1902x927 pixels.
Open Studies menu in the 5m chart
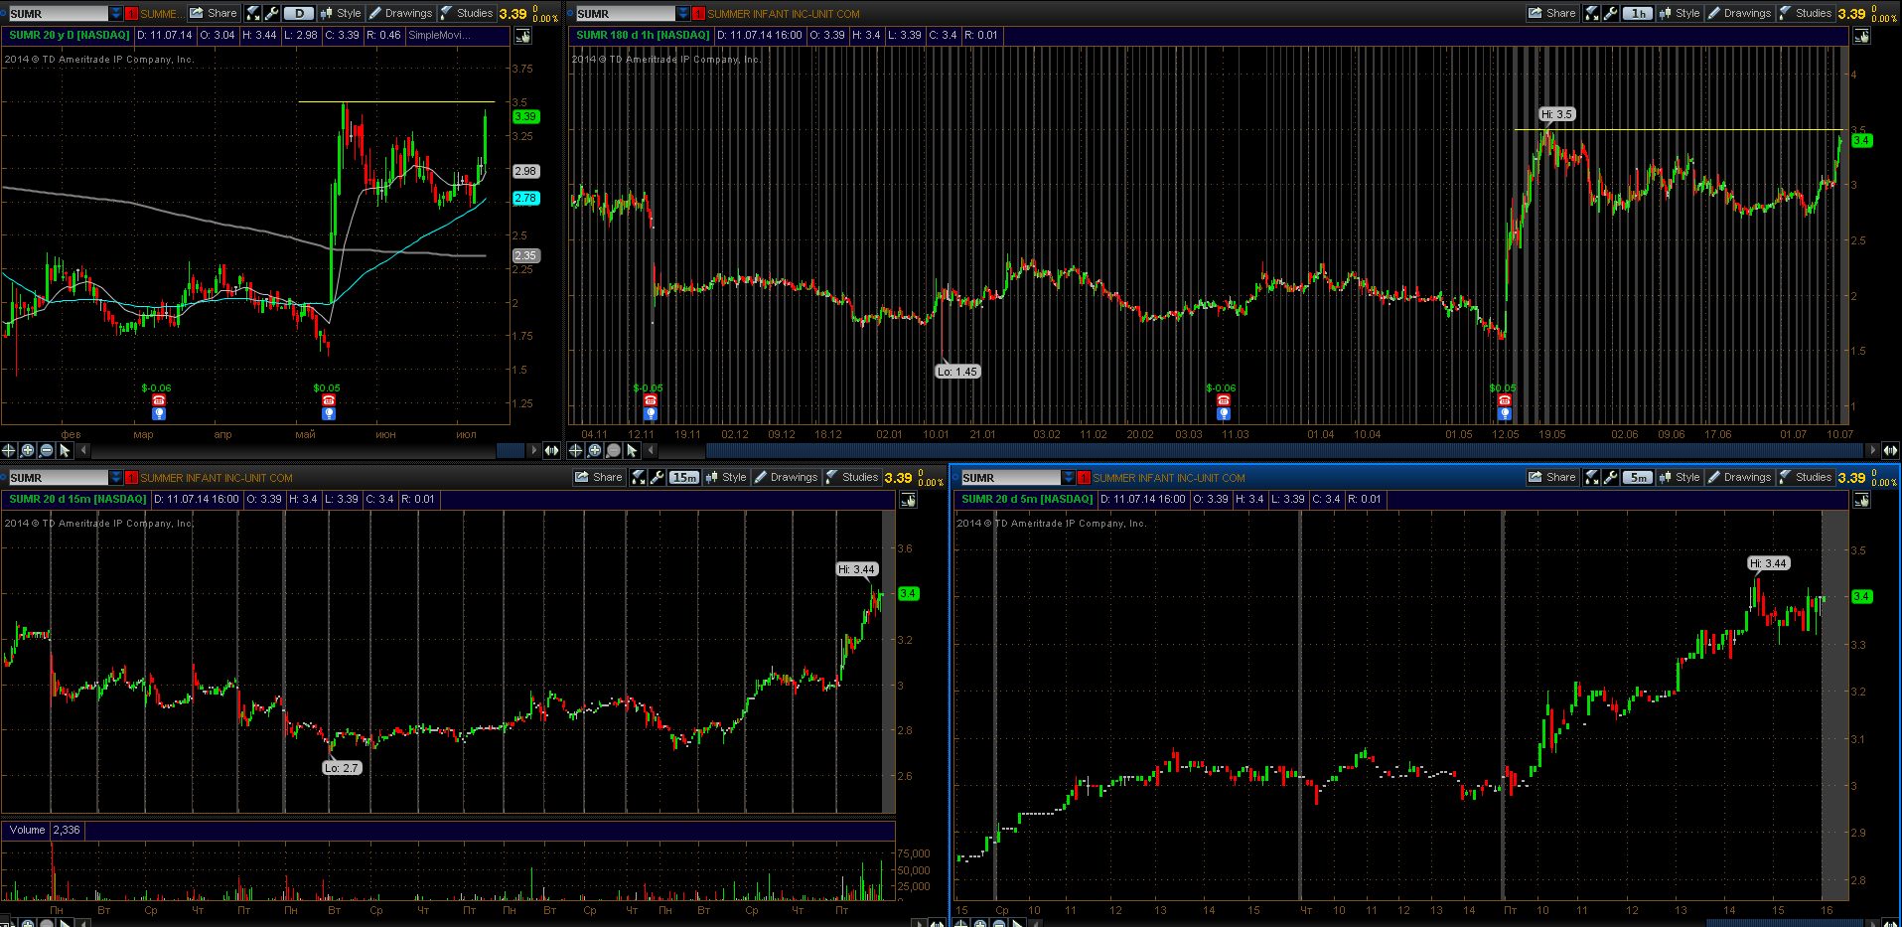(1806, 477)
